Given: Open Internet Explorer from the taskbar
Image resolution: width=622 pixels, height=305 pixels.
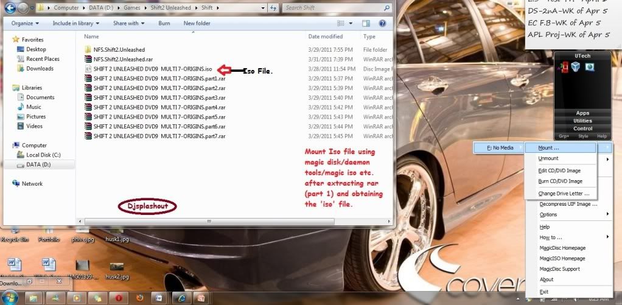Looking at the screenshot, I should coord(183,298).
